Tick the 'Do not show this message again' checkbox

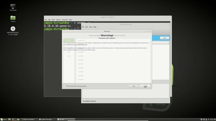[x=64, y=86]
